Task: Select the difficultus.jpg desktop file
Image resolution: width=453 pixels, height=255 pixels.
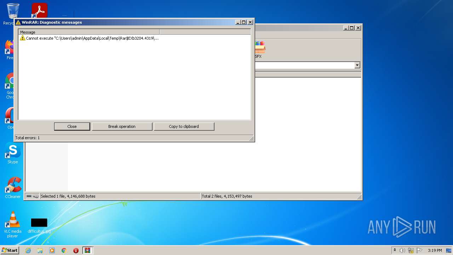Action: pos(39,226)
